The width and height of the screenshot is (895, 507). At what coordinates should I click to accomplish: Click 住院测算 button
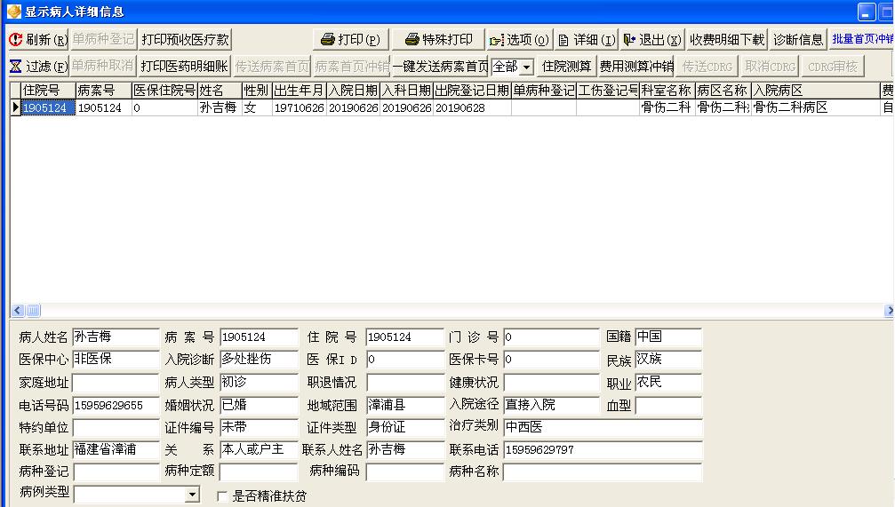566,67
